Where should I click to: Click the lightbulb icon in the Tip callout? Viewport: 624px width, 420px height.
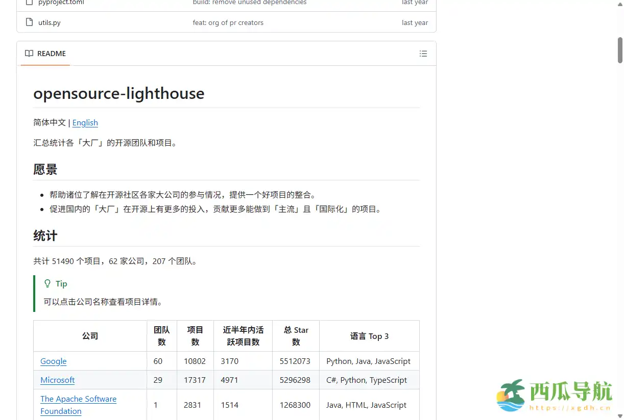47,283
